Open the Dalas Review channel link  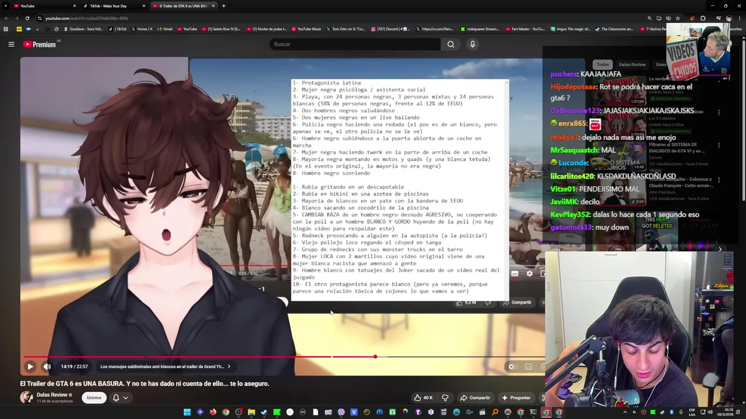pos(52,395)
